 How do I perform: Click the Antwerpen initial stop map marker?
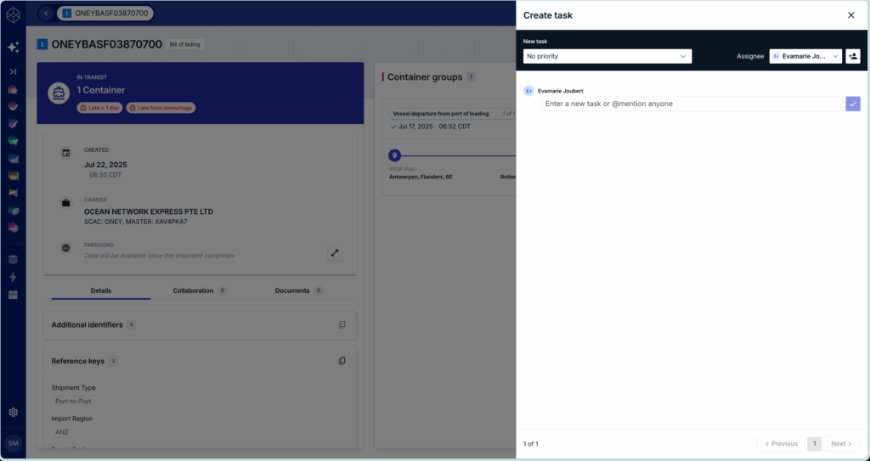click(394, 156)
